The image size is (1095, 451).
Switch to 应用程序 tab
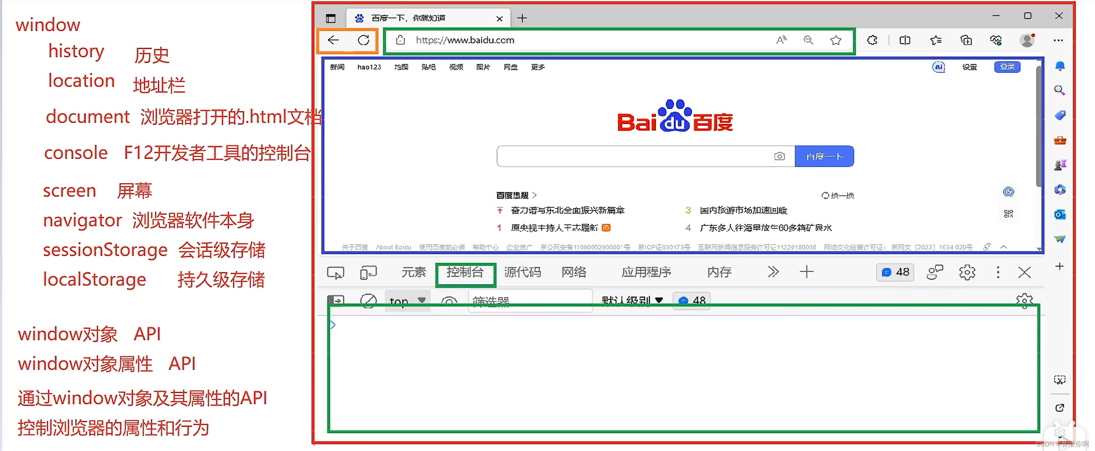646,272
